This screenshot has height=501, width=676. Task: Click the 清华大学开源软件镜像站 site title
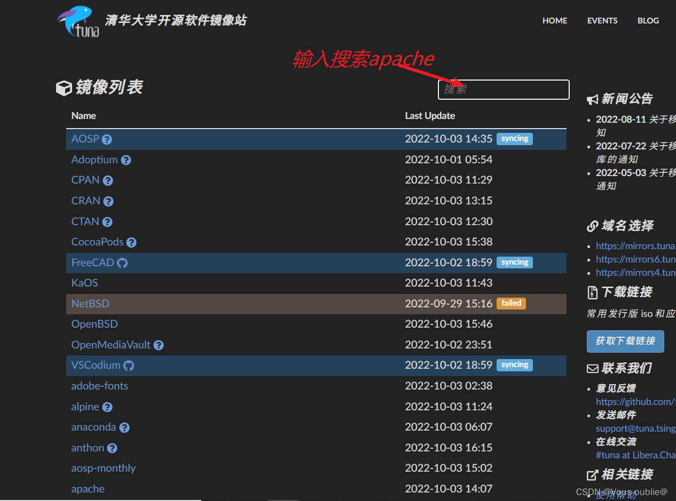pyautogui.click(x=176, y=21)
